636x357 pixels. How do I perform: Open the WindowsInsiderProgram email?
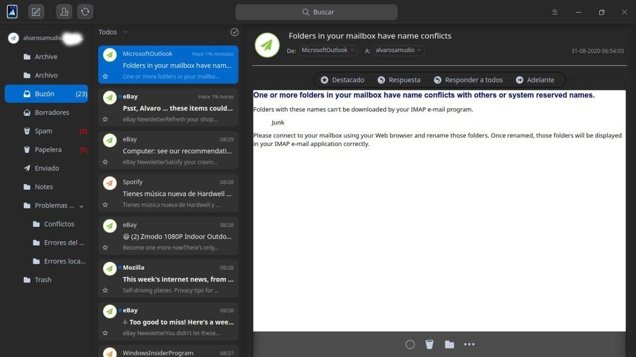click(x=168, y=351)
